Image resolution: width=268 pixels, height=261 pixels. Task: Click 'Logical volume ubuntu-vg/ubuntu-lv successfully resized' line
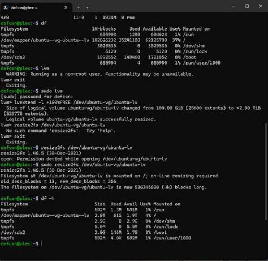81,119
